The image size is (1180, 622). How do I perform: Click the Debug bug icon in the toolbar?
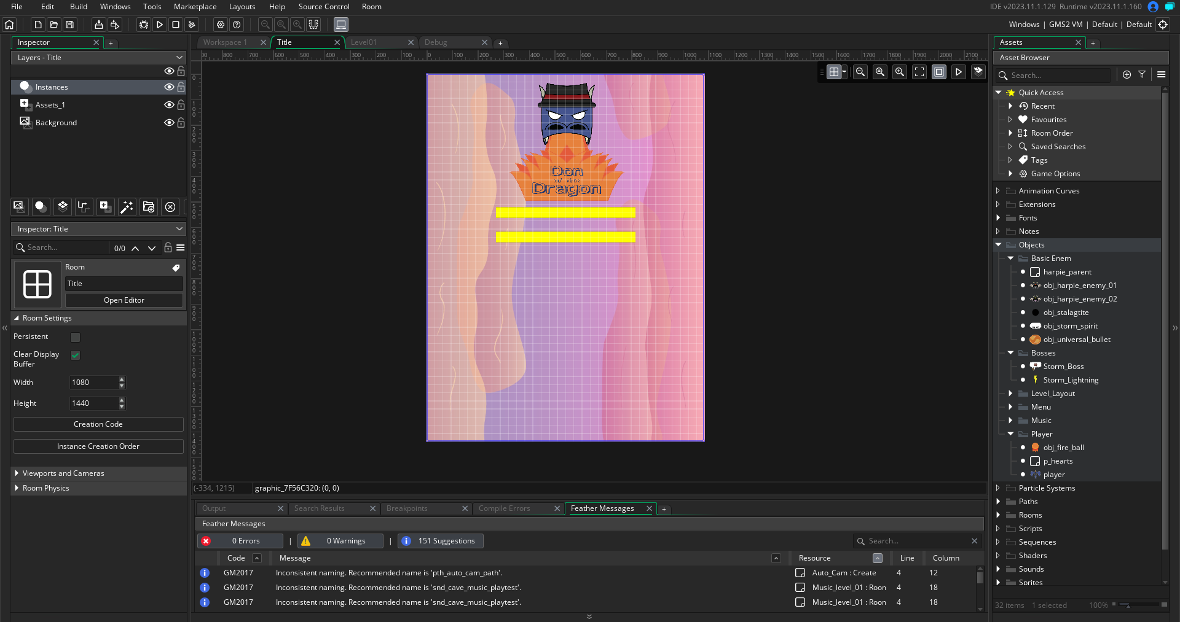pos(143,25)
